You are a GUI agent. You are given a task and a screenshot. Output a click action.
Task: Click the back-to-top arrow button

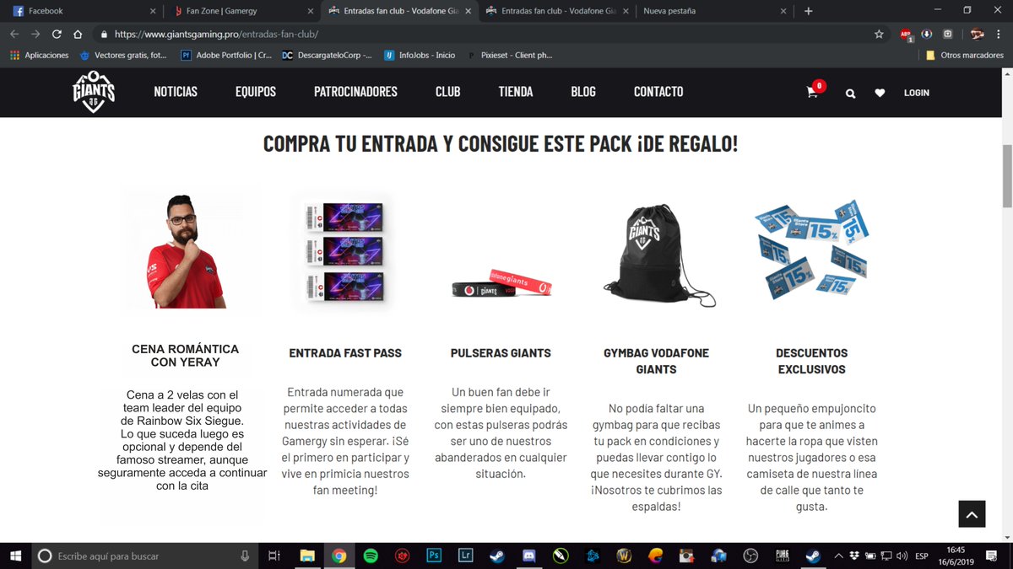(972, 513)
